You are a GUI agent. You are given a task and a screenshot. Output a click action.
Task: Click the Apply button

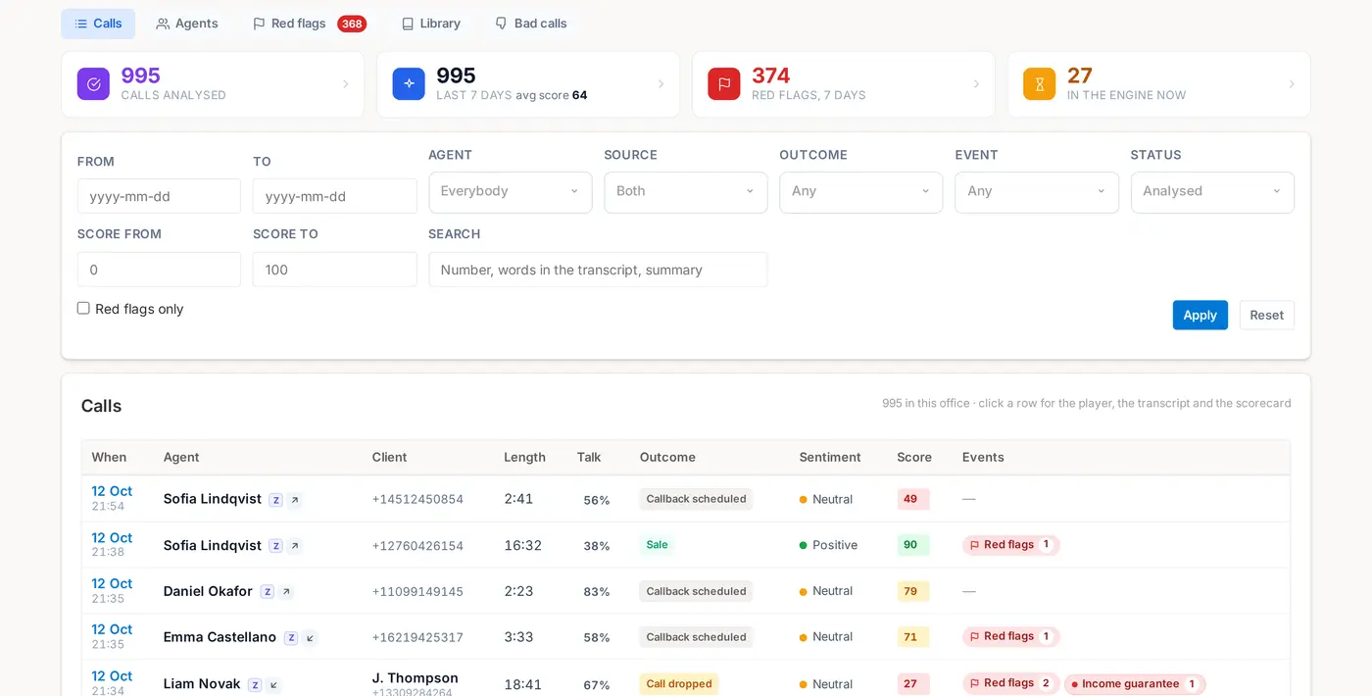pyautogui.click(x=1200, y=315)
